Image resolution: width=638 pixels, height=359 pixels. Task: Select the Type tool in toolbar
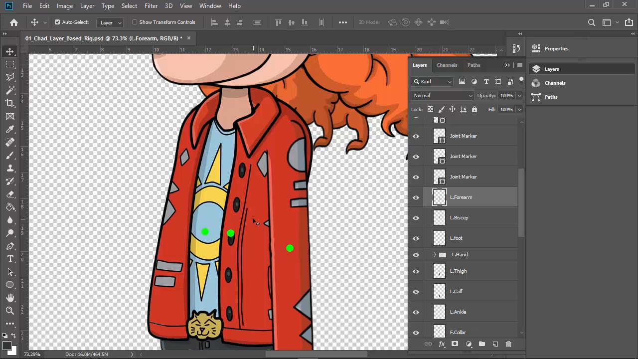point(10,259)
